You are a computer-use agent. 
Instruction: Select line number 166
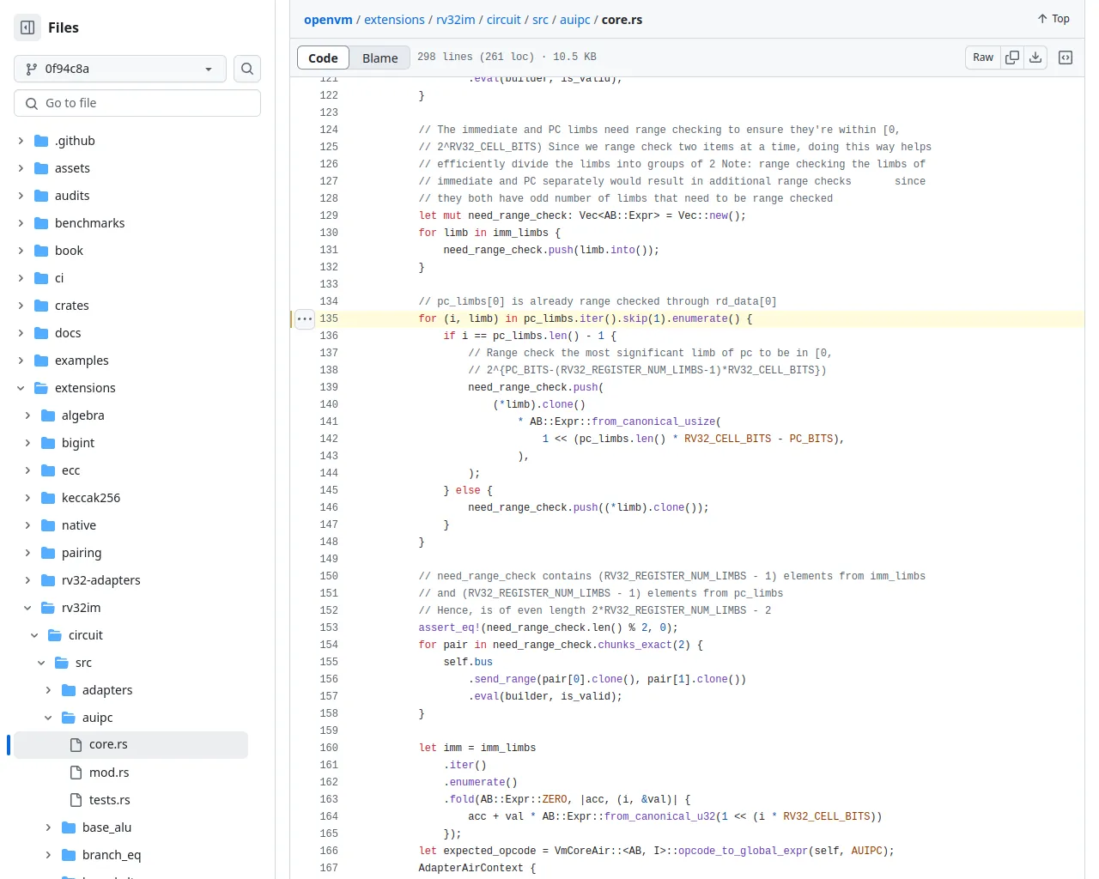pos(329,851)
